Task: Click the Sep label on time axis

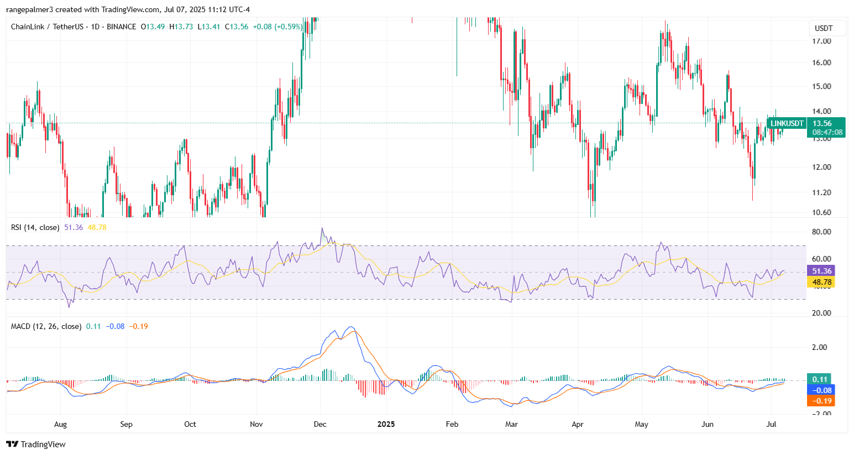Action: point(126,424)
